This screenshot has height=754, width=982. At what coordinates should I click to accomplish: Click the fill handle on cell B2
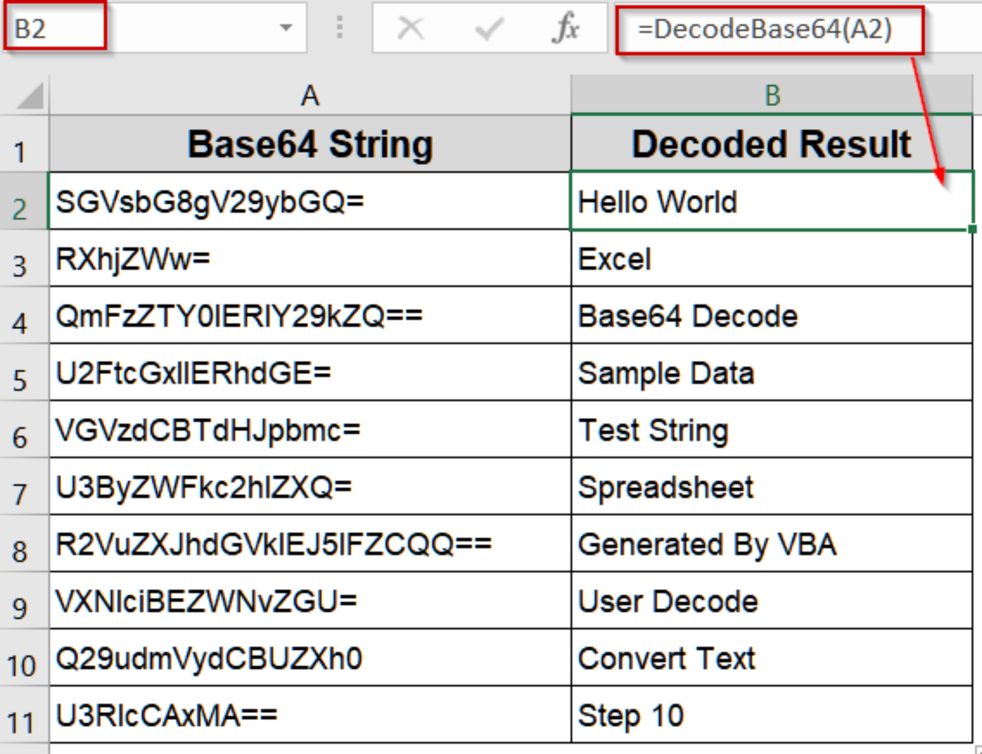(972, 229)
